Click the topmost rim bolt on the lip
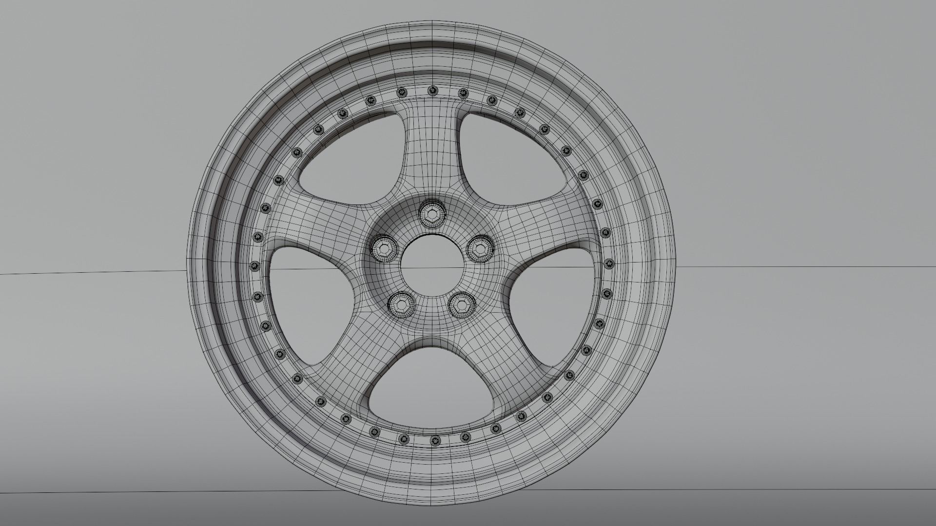This screenshot has width=936, height=526. [x=432, y=91]
